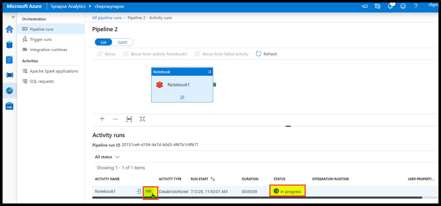
Task: Fit pipeline canvas to screen
Action: point(142,119)
